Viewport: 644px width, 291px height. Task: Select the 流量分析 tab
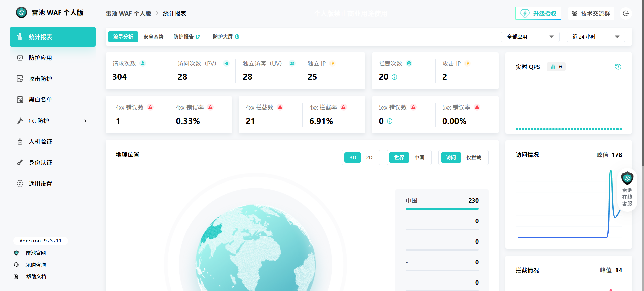pyautogui.click(x=123, y=37)
